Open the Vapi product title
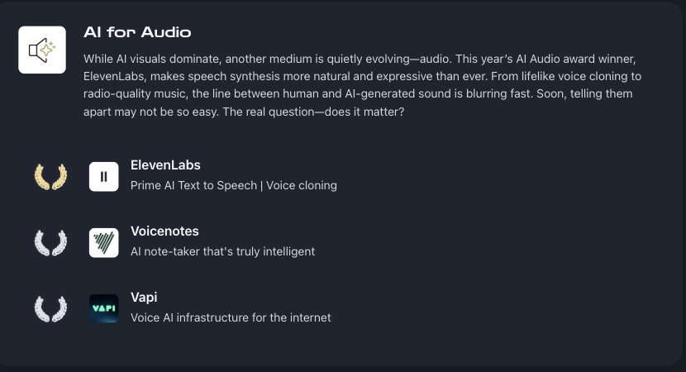Screen dimensions: 686x372 [144, 297]
